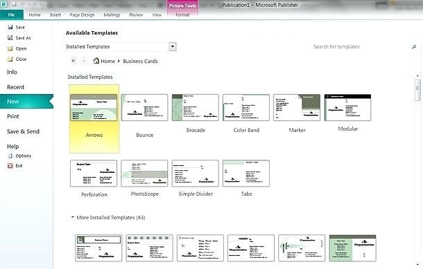Select the Brocade business card template
The image size is (423, 269).
[196, 108]
